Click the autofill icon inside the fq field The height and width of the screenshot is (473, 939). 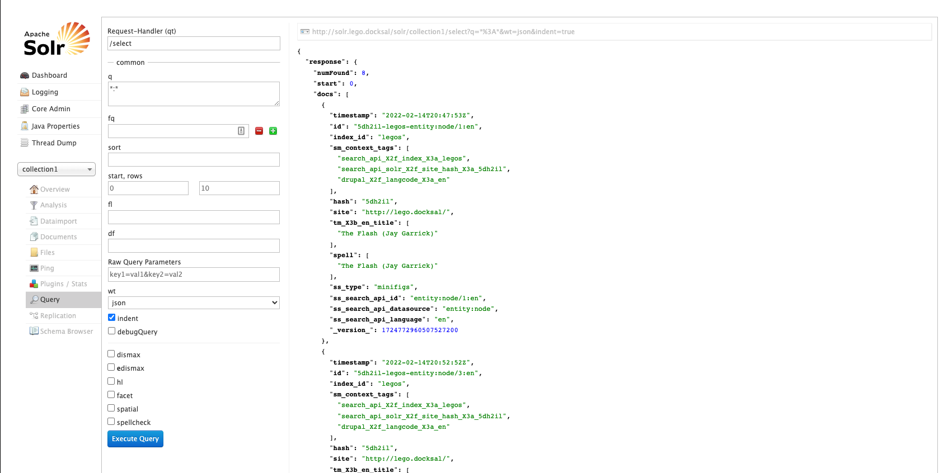pos(241,131)
